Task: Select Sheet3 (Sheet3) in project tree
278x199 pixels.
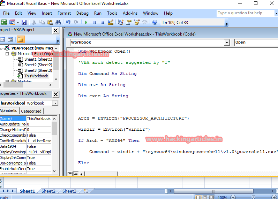Action: tap(38, 70)
